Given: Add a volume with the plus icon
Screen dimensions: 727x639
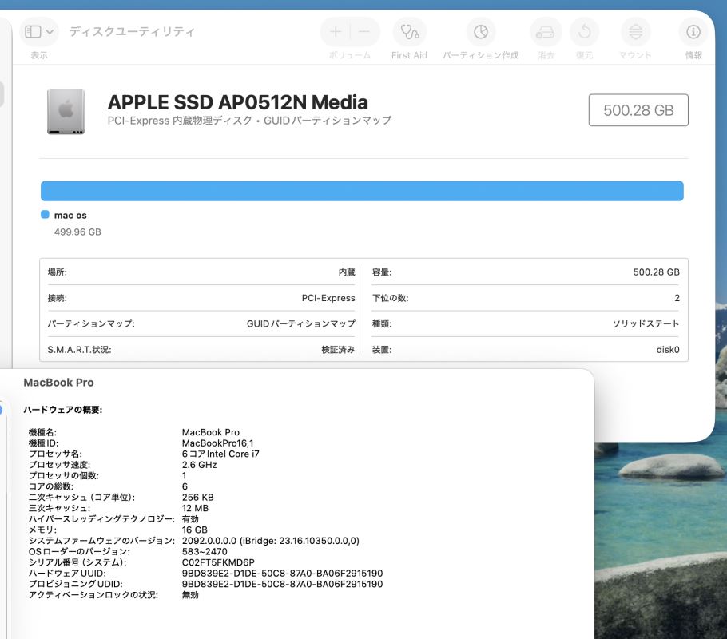Looking at the screenshot, I should coord(336,32).
